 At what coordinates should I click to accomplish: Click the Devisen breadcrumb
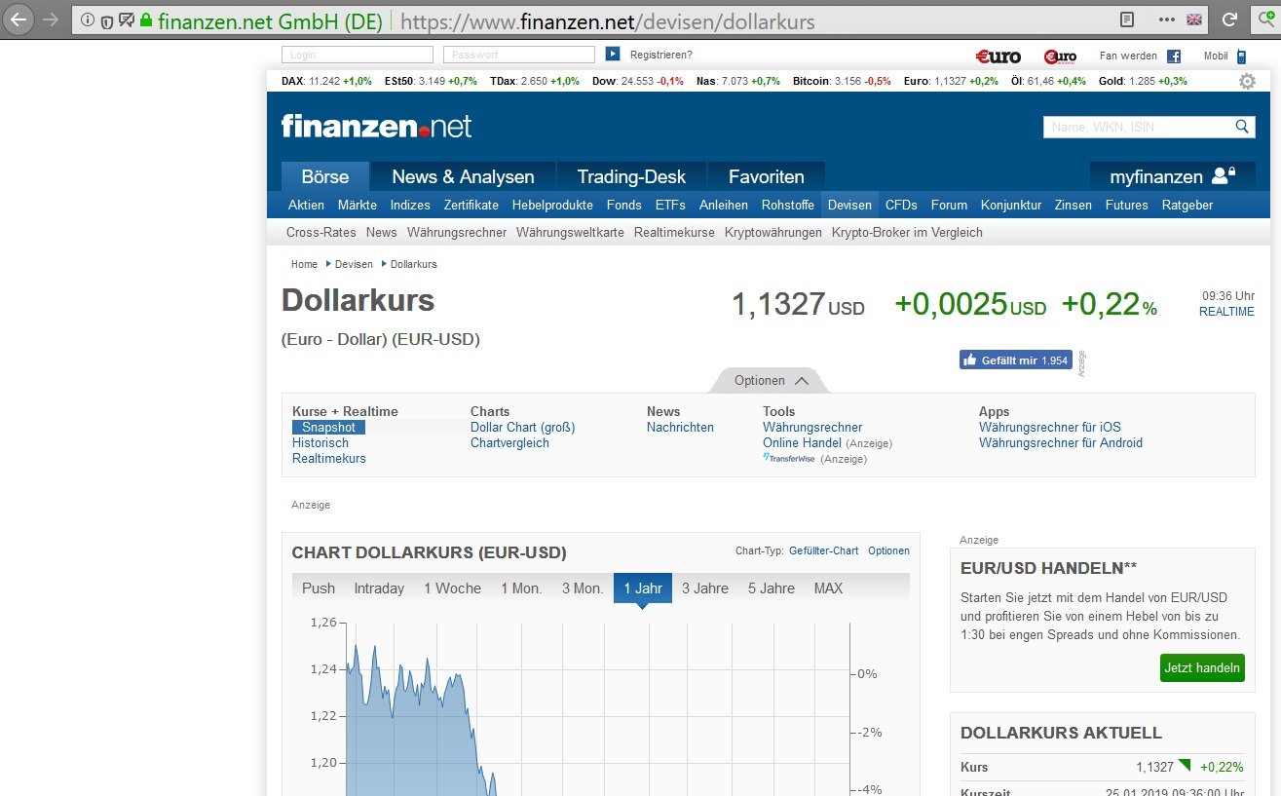[x=354, y=264]
